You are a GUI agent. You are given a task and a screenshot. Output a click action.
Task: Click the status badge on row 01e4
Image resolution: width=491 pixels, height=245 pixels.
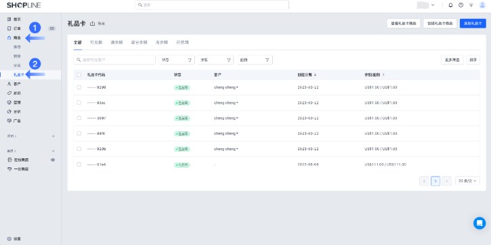[182, 164]
